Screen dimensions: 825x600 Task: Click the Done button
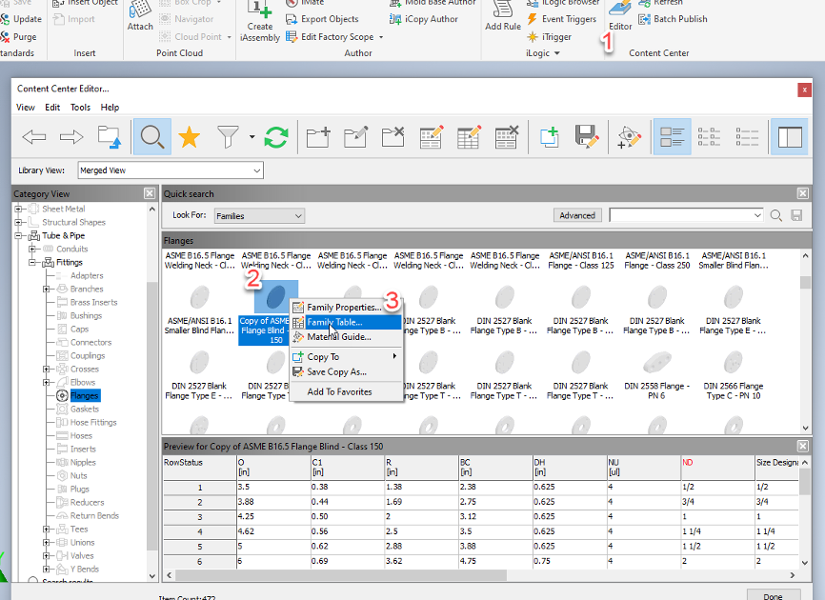[772, 594]
